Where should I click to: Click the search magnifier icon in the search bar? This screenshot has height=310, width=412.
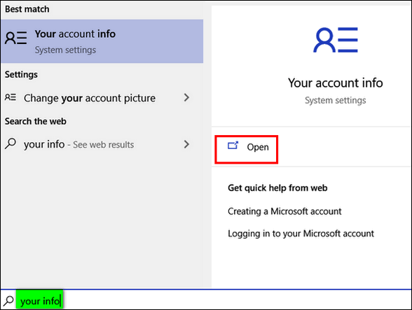point(8,301)
